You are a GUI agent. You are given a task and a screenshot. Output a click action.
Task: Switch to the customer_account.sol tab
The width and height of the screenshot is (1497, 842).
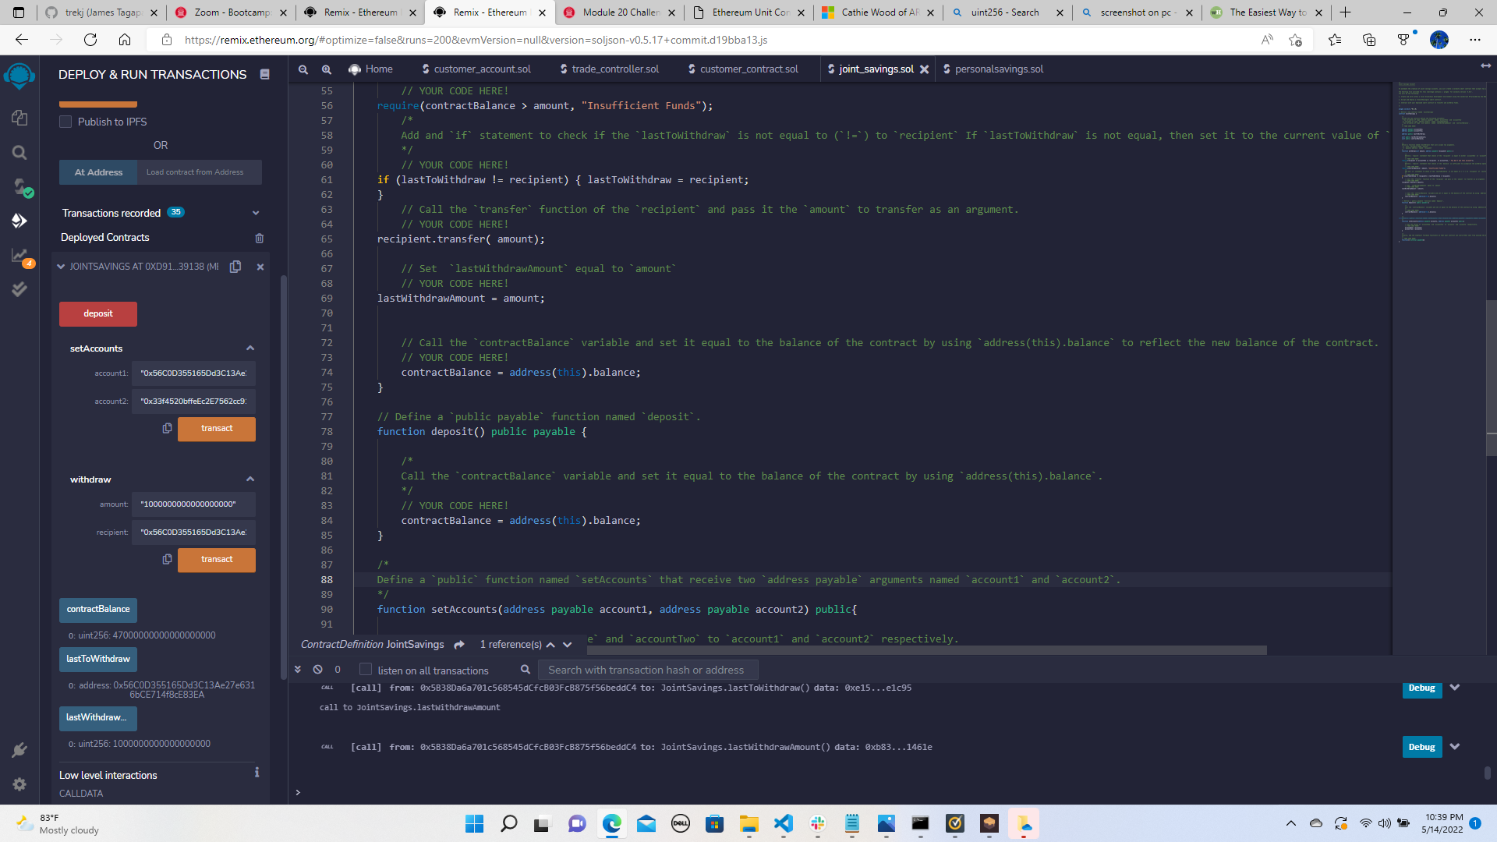click(476, 69)
